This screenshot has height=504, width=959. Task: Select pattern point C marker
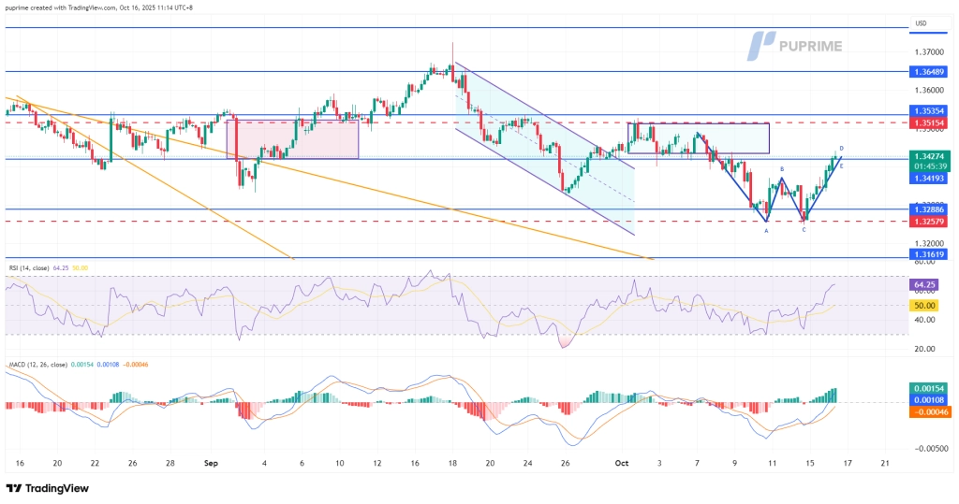804,229
